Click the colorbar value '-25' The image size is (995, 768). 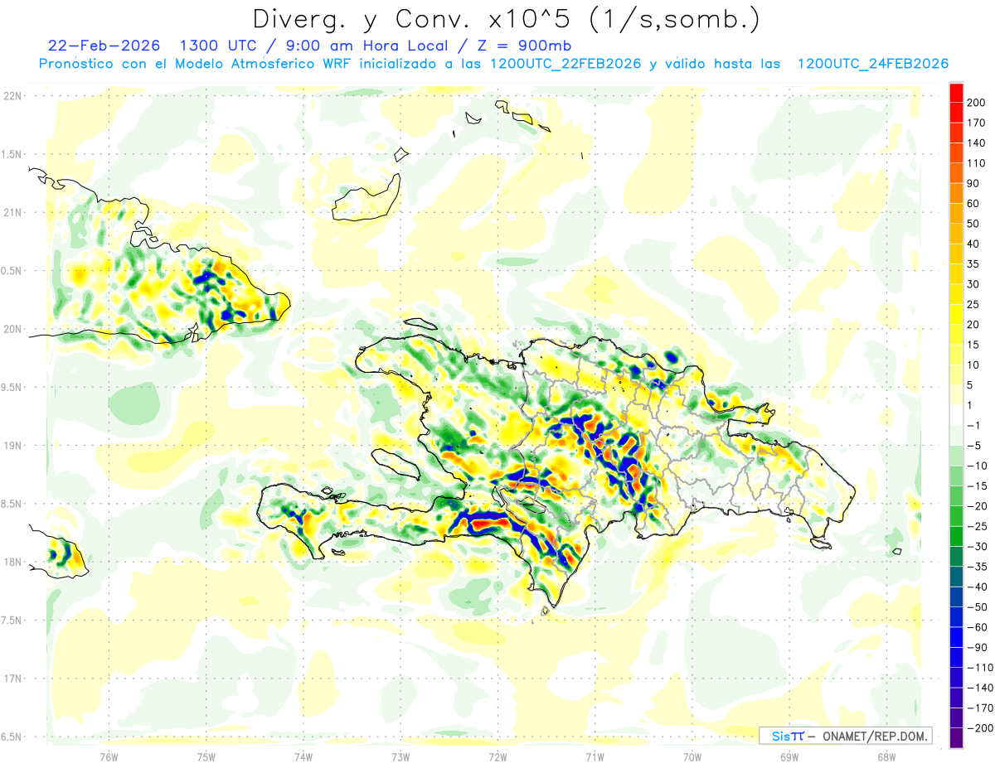pyautogui.click(x=979, y=526)
